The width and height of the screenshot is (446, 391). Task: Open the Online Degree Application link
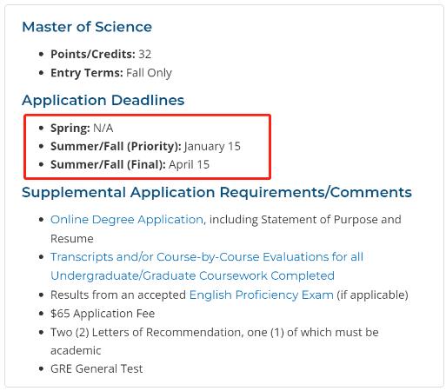click(x=127, y=220)
